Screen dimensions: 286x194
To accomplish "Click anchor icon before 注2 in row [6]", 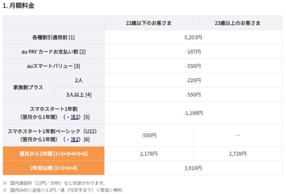I will (68, 139).
